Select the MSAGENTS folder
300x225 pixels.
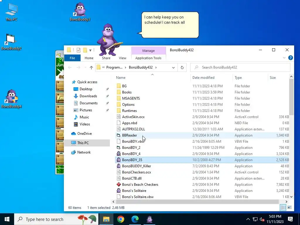click(131, 98)
